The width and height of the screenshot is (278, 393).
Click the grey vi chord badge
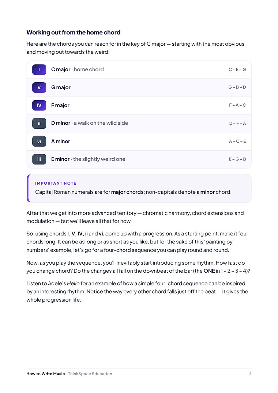[x=39, y=141]
